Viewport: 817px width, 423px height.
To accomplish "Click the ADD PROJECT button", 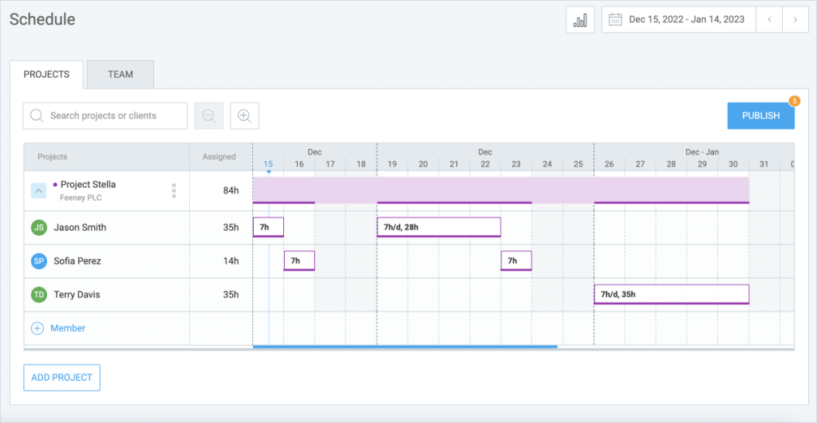I will pos(61,378).
